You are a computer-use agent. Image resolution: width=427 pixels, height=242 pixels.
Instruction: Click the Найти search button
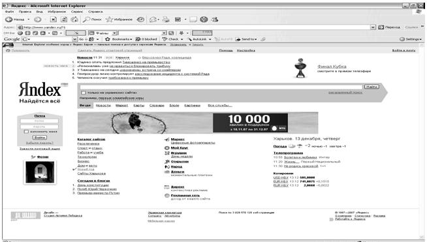(x=372, y=87)
